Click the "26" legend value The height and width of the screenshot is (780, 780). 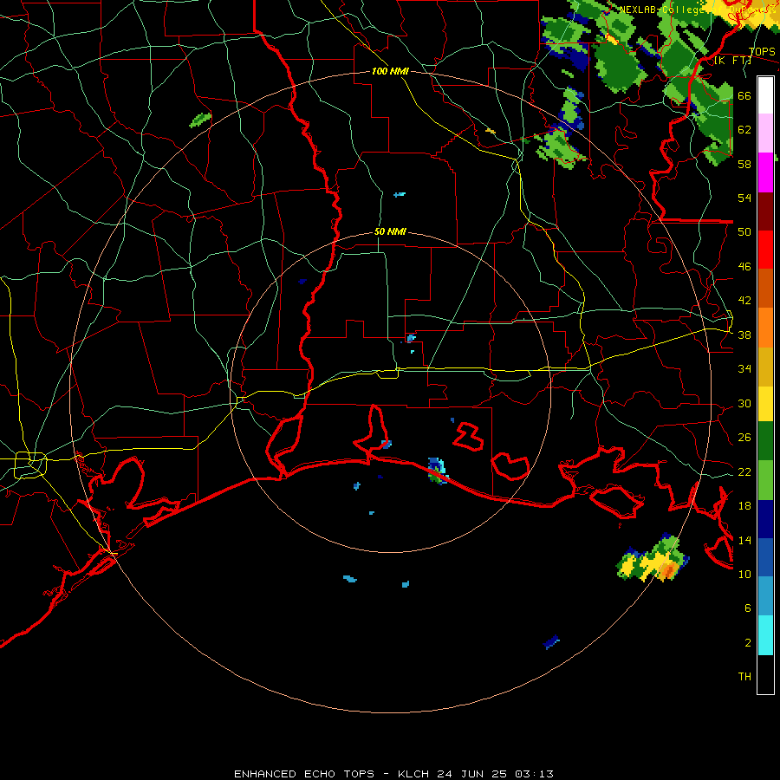(x=744, y=438)
